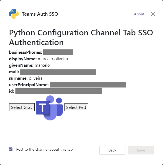
Task: Click the Select Gray button
Action: 22,107
